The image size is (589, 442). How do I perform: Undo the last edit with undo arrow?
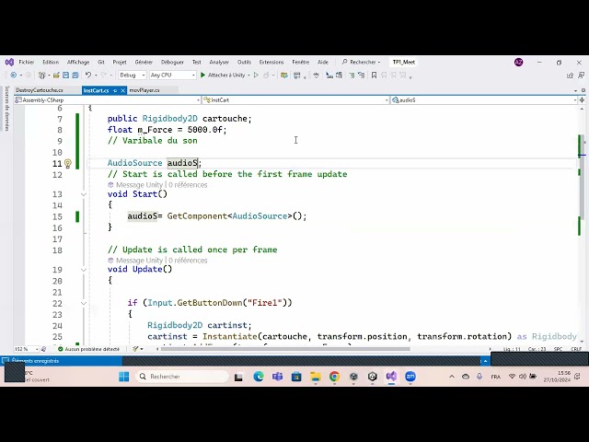pos(88,76)
